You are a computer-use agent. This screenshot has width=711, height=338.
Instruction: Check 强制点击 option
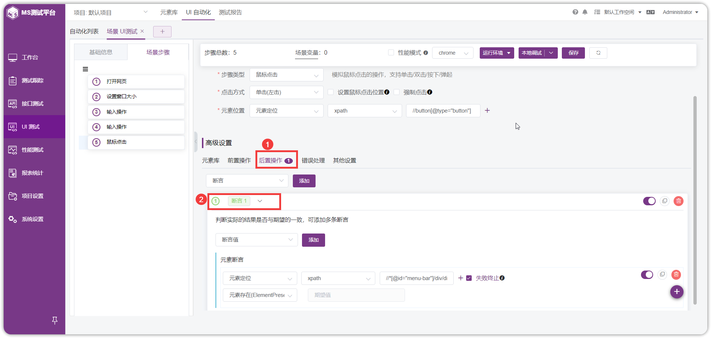(397, 92)
